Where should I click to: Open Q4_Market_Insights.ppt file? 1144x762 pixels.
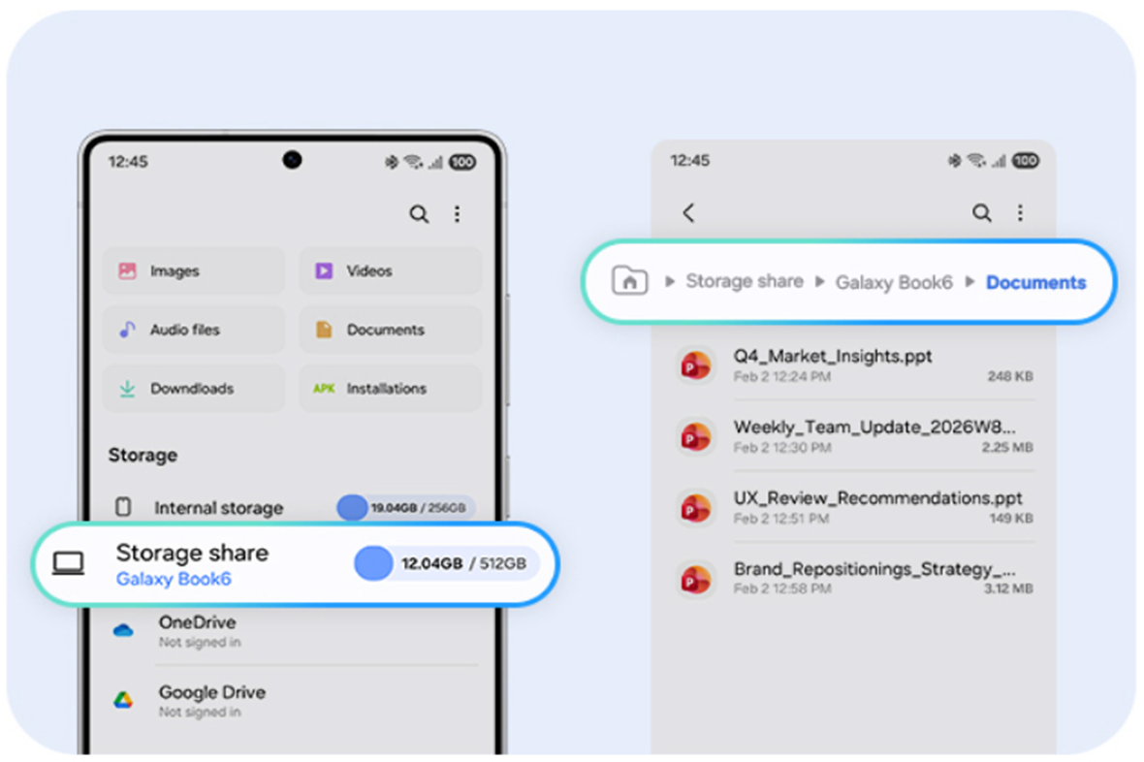[853, 365]
